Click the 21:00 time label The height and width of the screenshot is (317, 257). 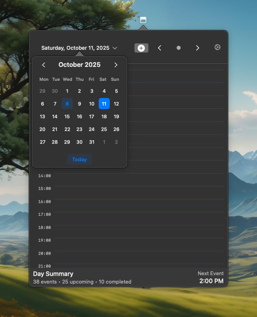click(x=45, y=266)
